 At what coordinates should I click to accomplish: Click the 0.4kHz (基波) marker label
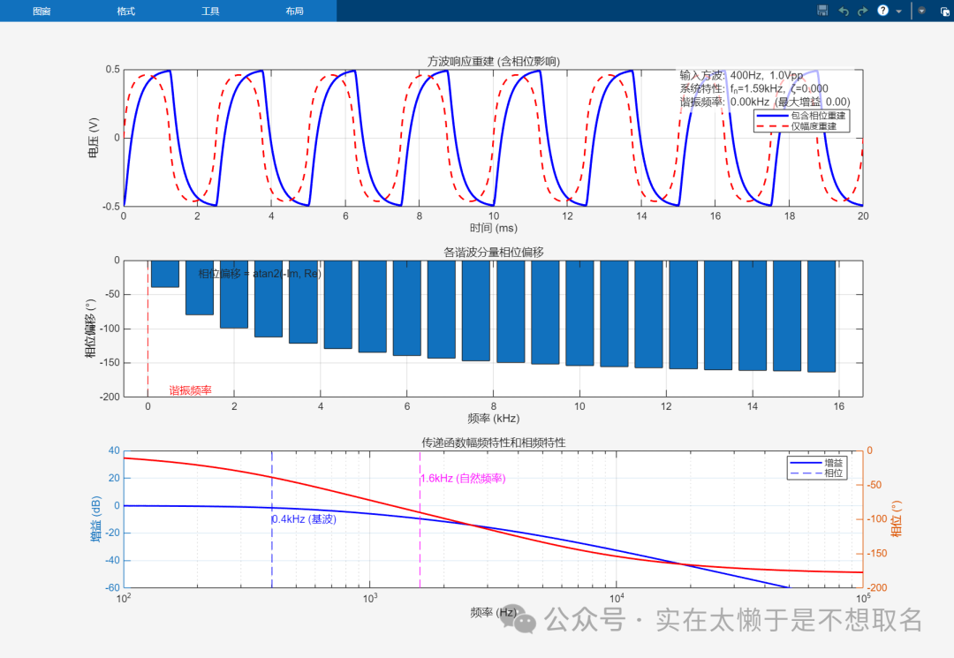pyautogui.click(x=304, y=519)
